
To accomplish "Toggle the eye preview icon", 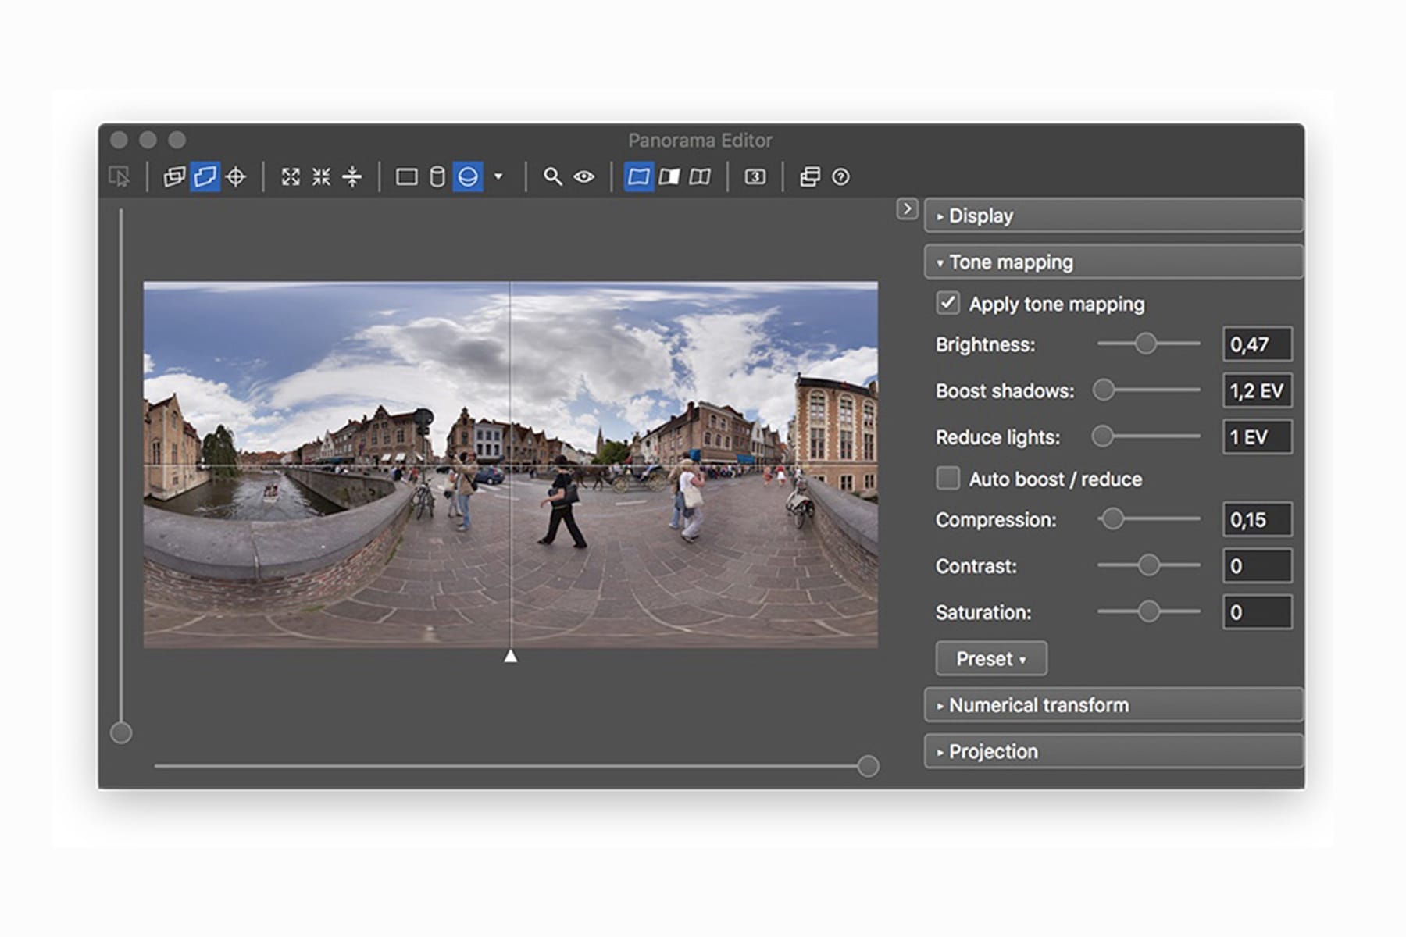I will 583,177.
